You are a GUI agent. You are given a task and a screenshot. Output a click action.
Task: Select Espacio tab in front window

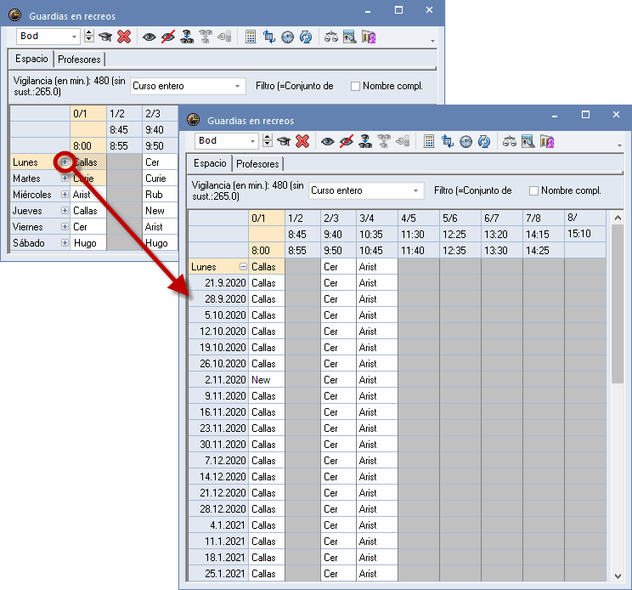pos(210,163)
